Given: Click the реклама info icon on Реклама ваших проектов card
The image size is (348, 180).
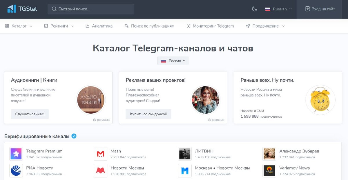Looking at the screenshot, I should [209, 120].
